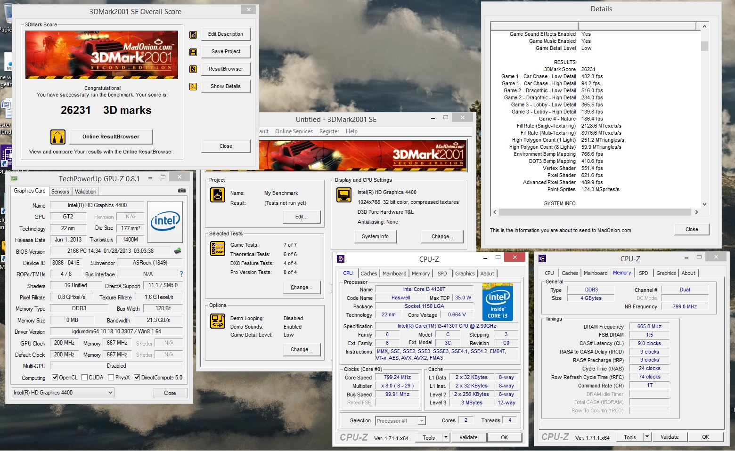Click the CPU-Z Memory window title icon
This screenshot has width=735, height=451.
coord(542,258)
